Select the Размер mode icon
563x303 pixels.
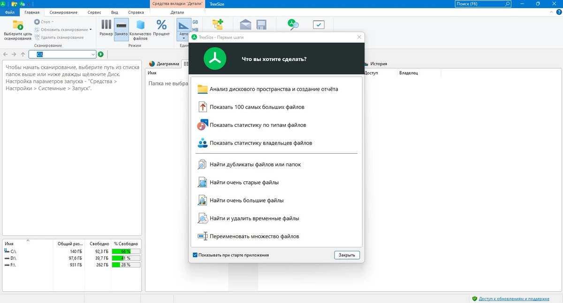[106, 24]
